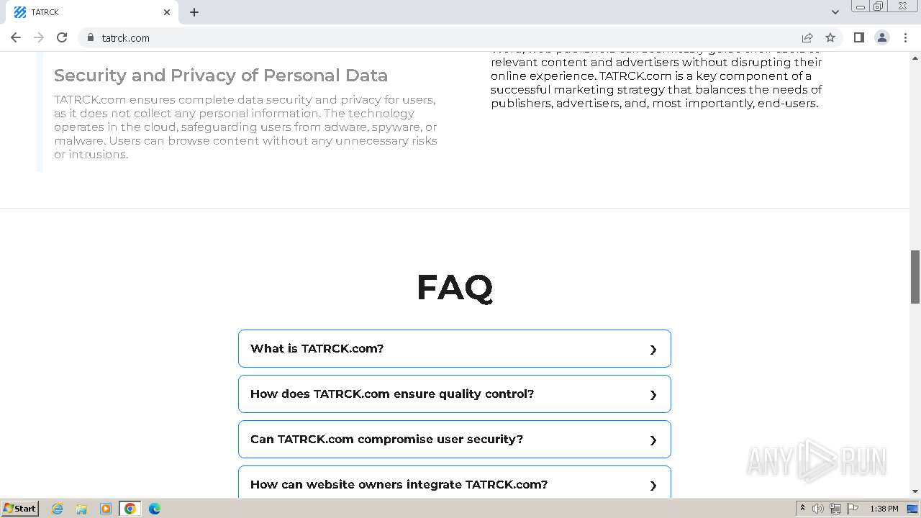Click the page vertical scrollbar thumb
This screenshot has height=518, width=921.
[x=915, y=277]
